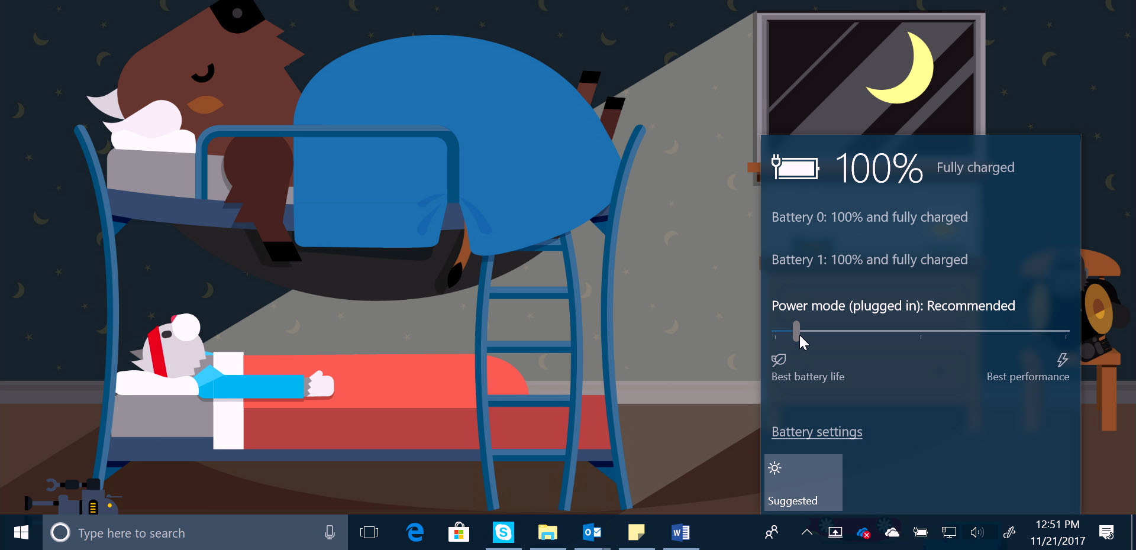This screenshot has height=550, width=1136.
Task: Open the OneDrive tray icon showing an error
Action: point(863,533)
